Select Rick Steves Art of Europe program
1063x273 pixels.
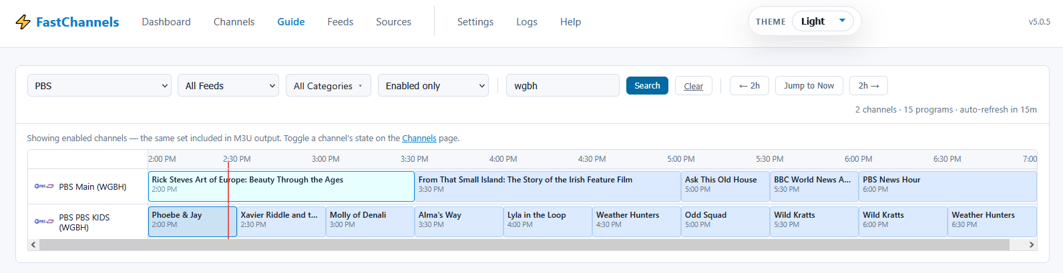pyautogui.click(x=281, y=186)
